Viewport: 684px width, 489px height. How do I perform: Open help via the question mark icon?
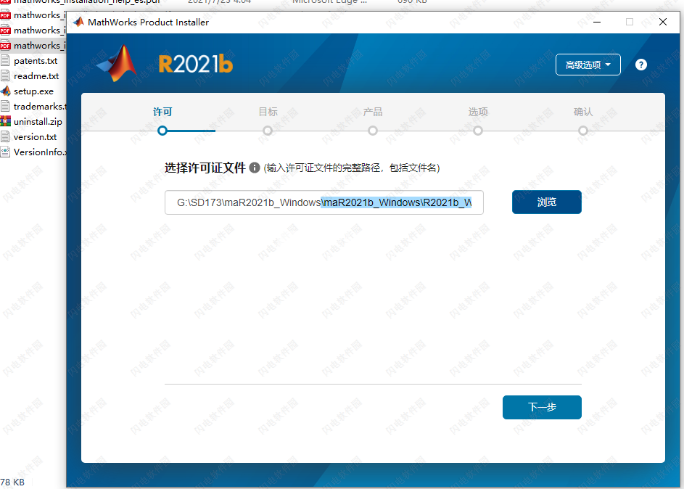pyautogui.click(x=640, y=65)
